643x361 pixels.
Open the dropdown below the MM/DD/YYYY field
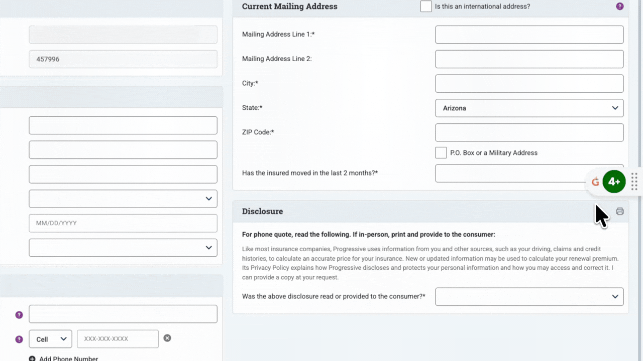[x=123, y=248]
